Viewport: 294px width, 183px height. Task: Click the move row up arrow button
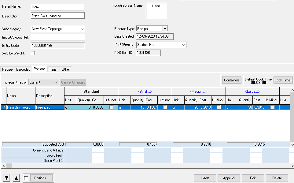tap(16, 178)
